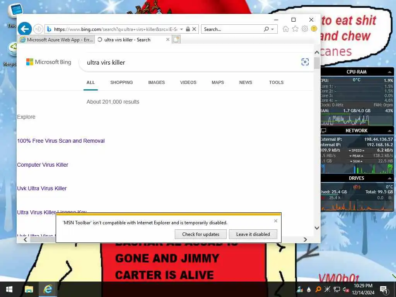
Task: Select the 'ultra virs killer - Search' tab
Action: pos(128,40)
